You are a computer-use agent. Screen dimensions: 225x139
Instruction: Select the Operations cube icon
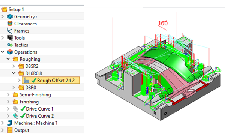click(x=10, y=52)
